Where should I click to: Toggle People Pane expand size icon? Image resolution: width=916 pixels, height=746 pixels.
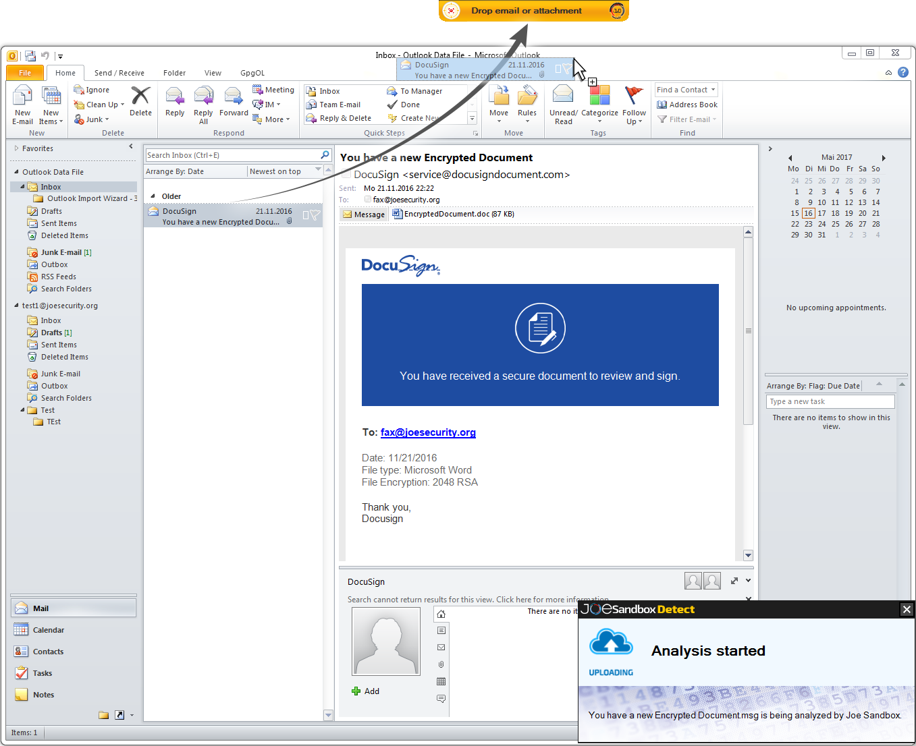(734, 581)
